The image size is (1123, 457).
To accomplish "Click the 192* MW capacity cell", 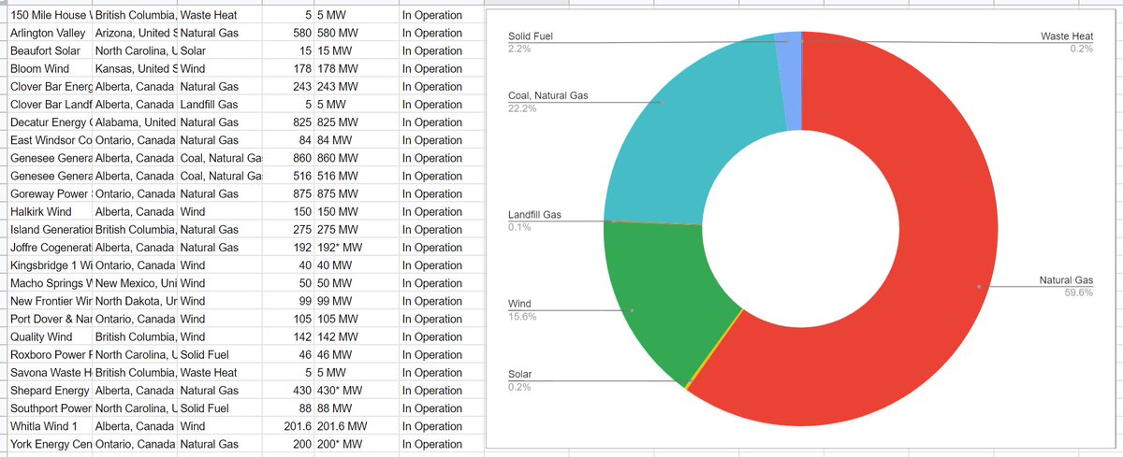I will (356, 248).
